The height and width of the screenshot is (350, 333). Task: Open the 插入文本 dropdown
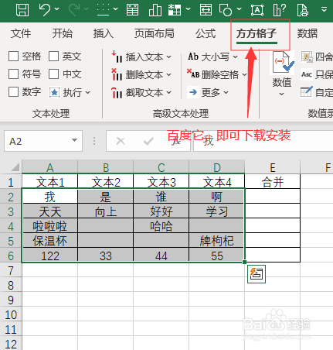(x=141, y=57)
